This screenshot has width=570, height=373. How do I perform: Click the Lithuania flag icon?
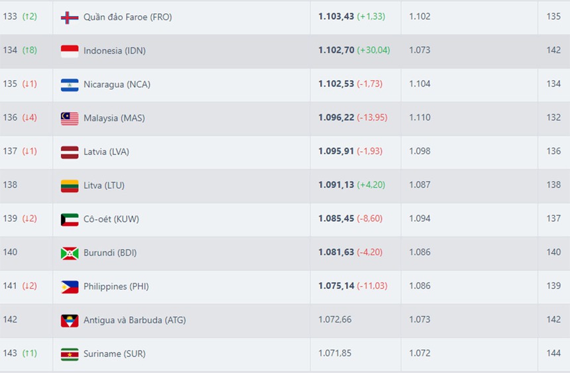70,186
